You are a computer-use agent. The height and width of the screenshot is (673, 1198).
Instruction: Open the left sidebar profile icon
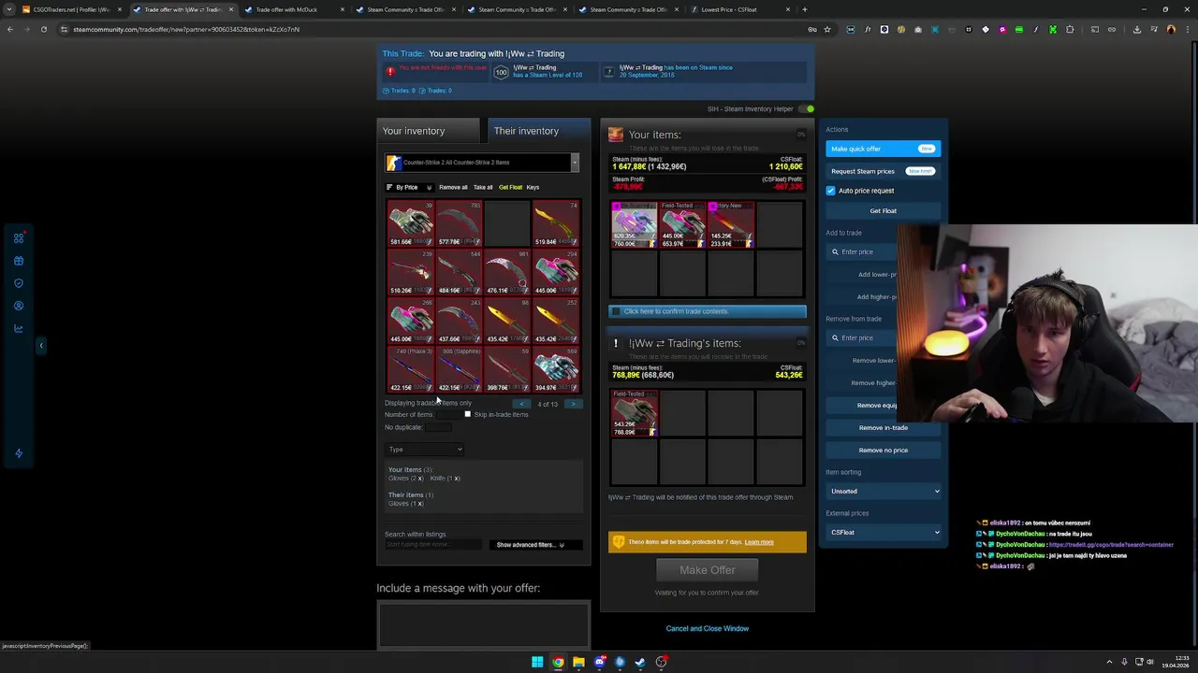19,306
